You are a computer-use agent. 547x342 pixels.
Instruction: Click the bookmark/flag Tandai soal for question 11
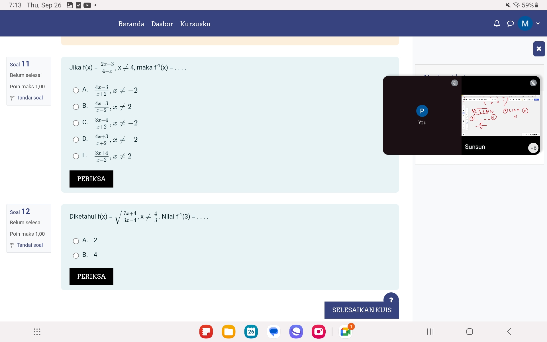pyautogui.click(x=26, y=97)
